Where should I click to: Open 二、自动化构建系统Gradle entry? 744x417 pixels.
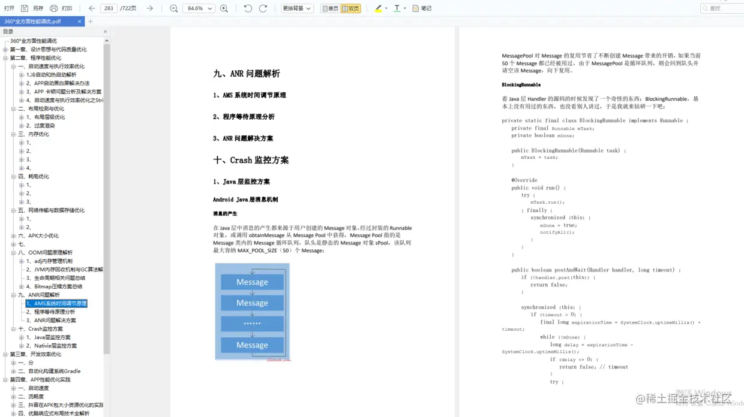coord(49,371)
